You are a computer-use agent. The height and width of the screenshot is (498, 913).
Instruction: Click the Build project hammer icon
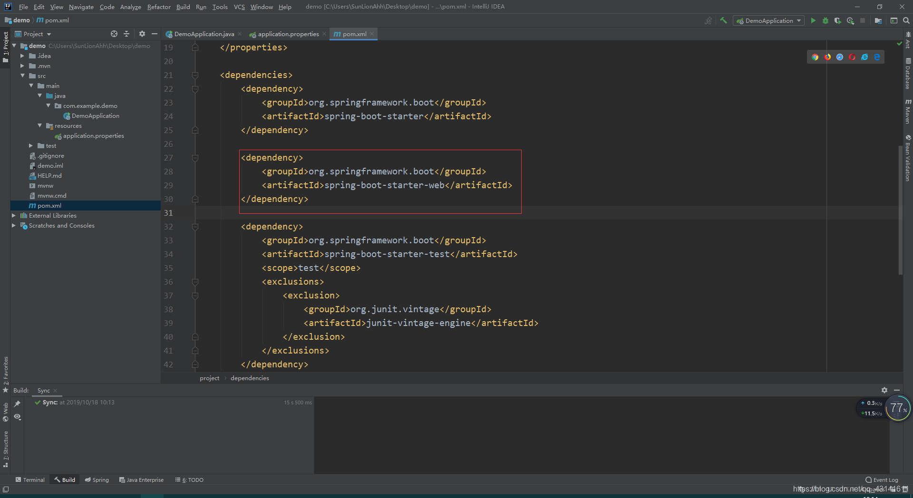[x=724, y=20]
